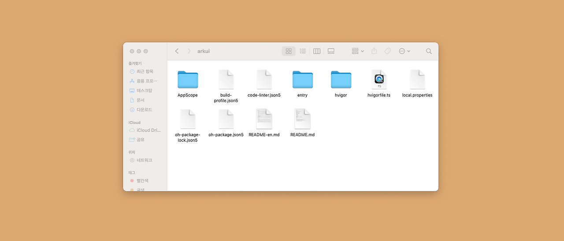Click the AppScope folder name label

(188, 95)
